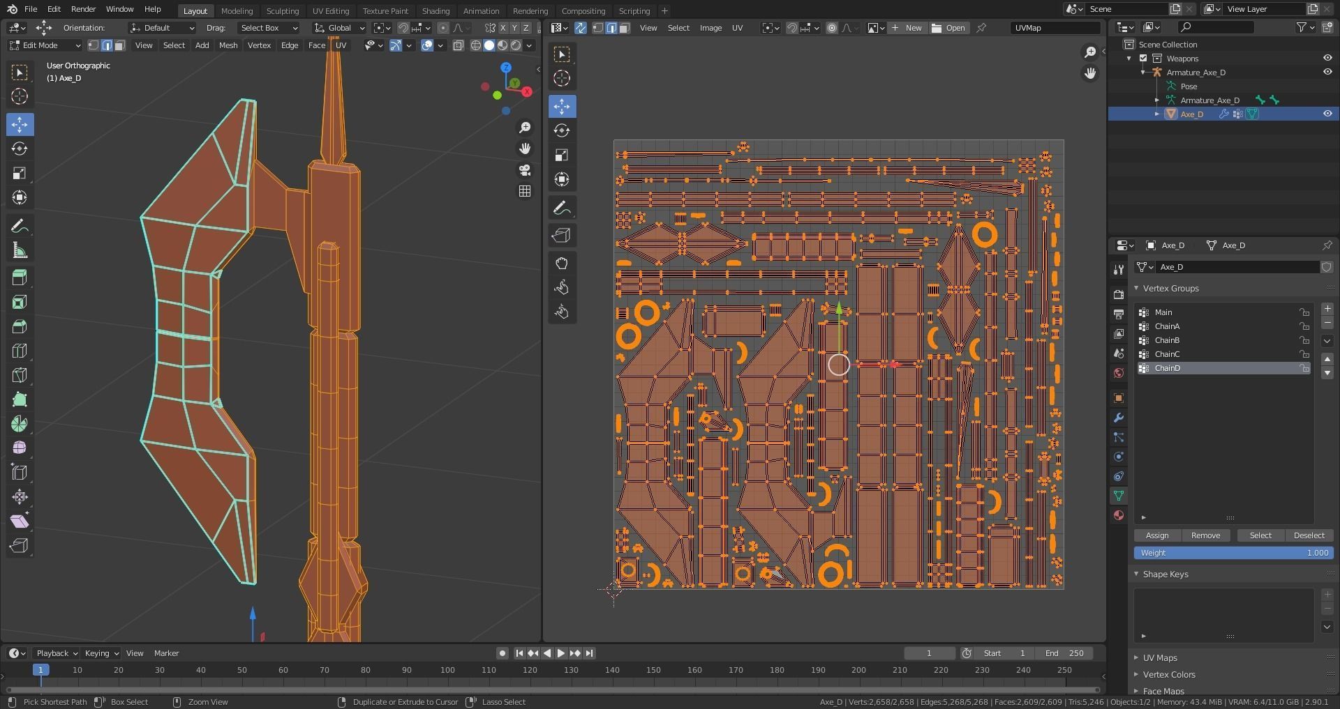Switch to the UV Editing workspace tab

click(330, 10)
